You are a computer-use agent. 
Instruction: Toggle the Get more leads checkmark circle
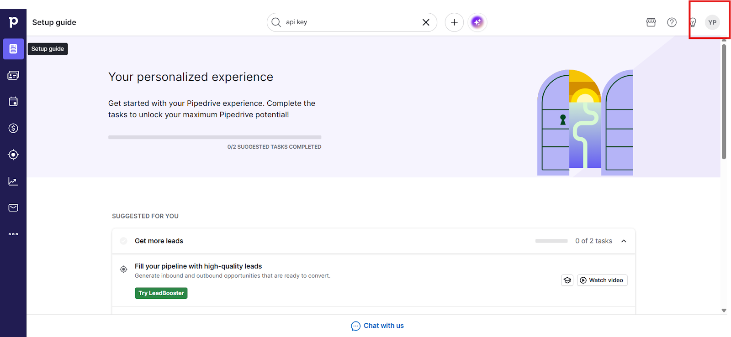pos(123,241)
